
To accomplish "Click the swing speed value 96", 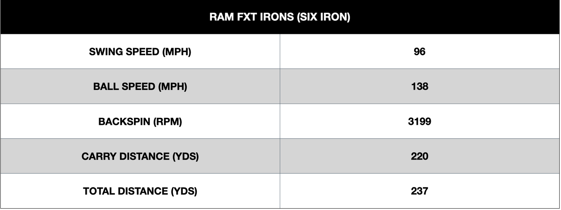I will 419,52.
